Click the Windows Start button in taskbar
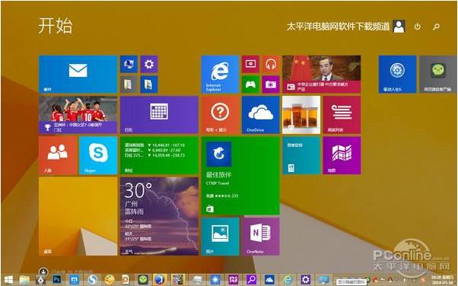The height and width of the screenshot is (286, 458). 8,280
